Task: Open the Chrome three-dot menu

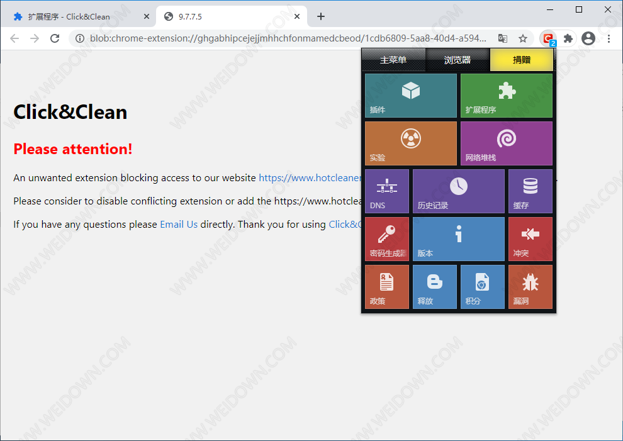Action: coord(609,38)
